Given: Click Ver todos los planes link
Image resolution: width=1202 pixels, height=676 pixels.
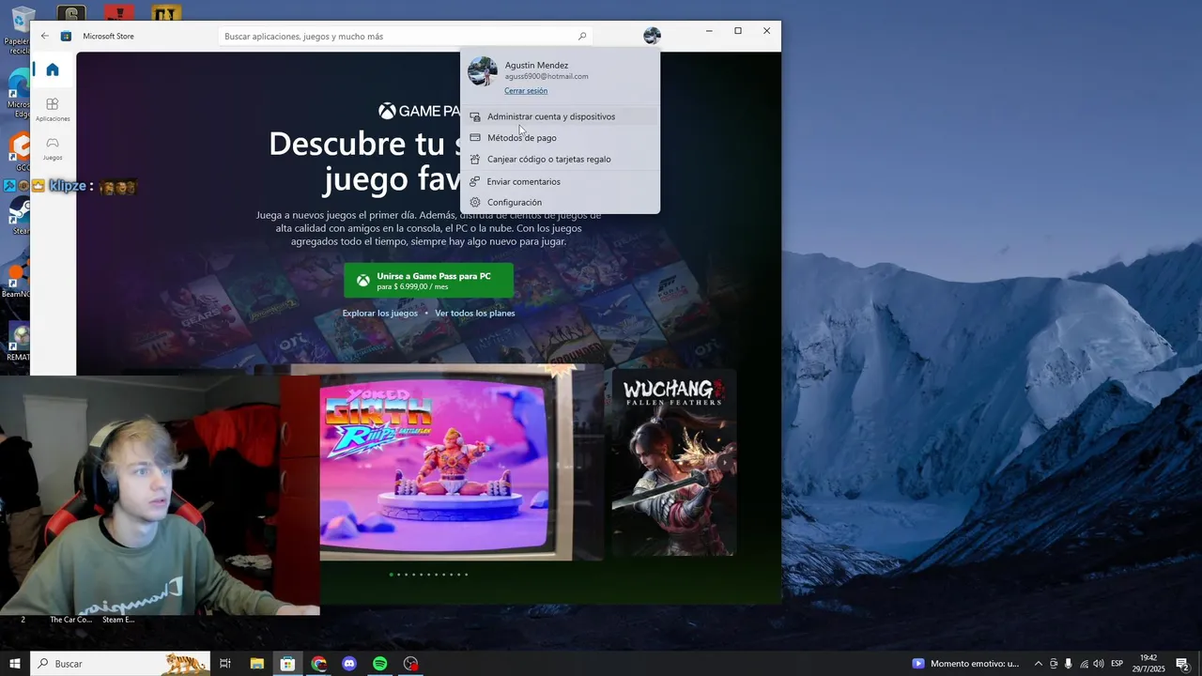Looking at the screenshot, I should pyautogui.click(x=475, y=314).
